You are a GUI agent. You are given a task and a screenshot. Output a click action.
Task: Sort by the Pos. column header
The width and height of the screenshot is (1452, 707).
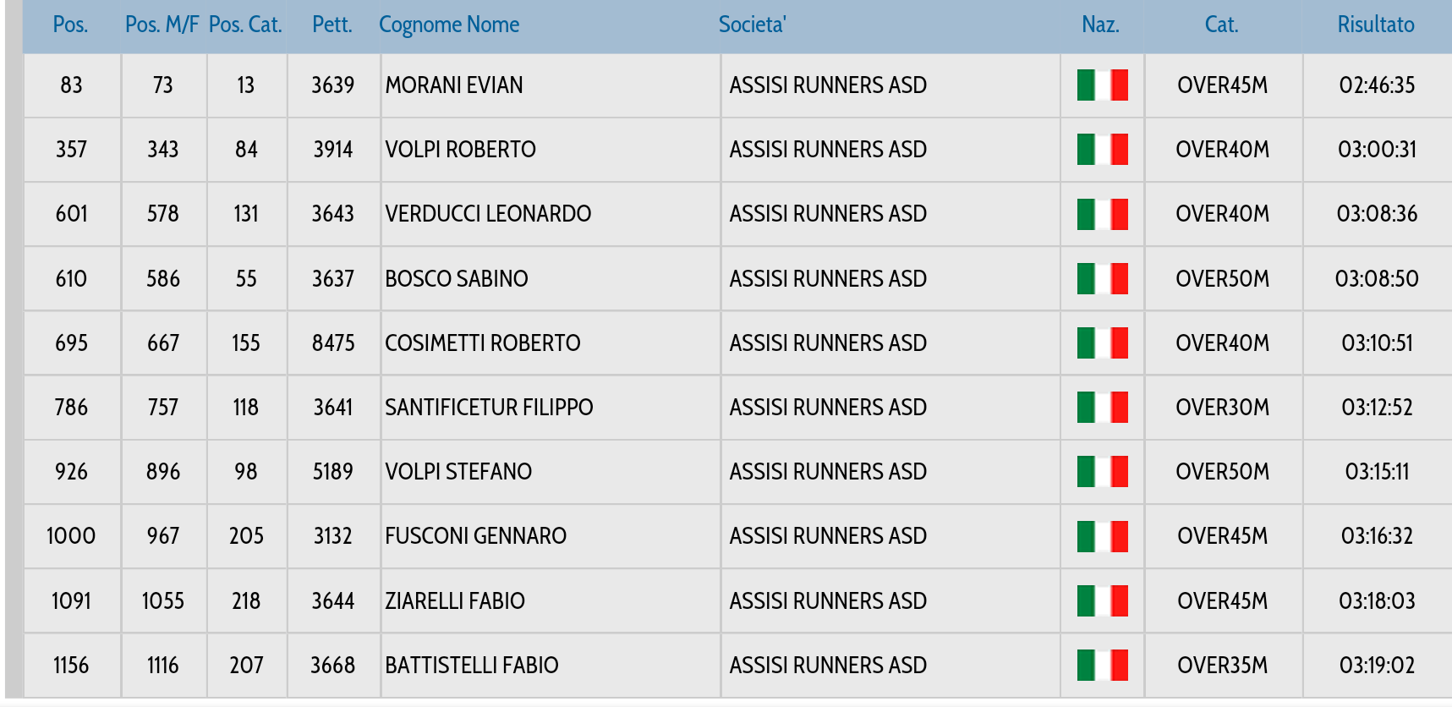pyautogui.click(x=70, y=25)
